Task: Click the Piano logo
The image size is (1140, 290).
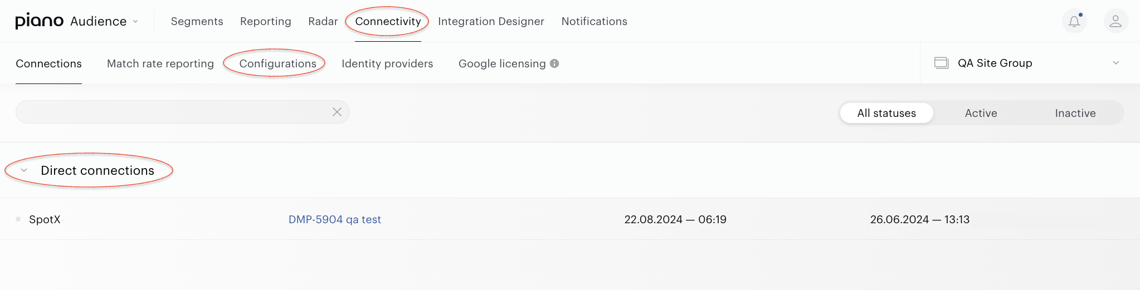Action: coord(39,21)
